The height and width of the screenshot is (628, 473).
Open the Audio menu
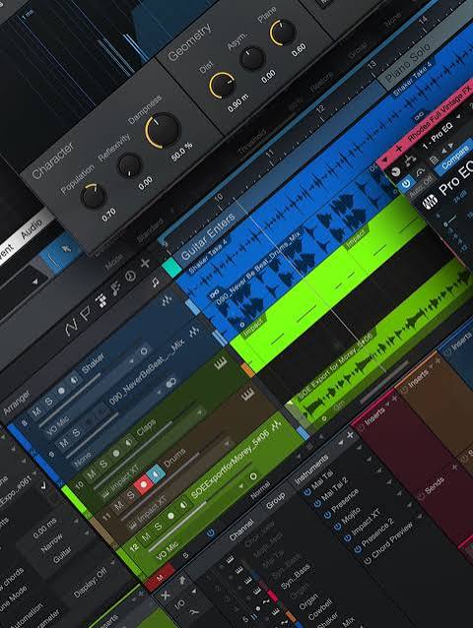point(32,229)
